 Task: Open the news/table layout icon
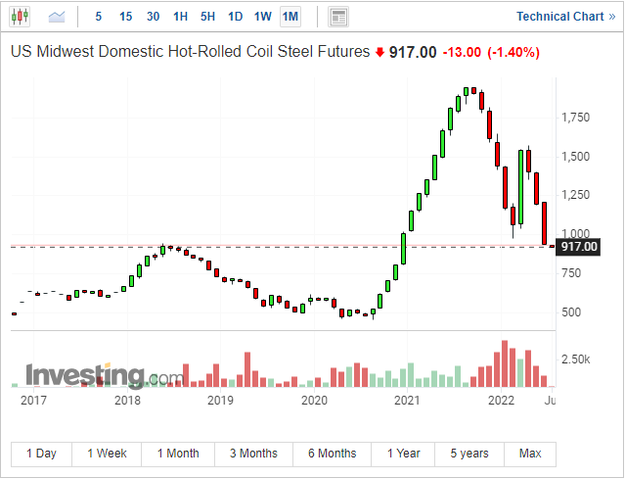click(x=338, y=17)
